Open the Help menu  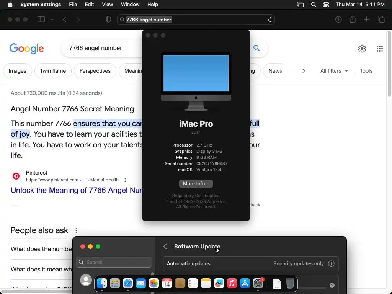coord(152,5)
